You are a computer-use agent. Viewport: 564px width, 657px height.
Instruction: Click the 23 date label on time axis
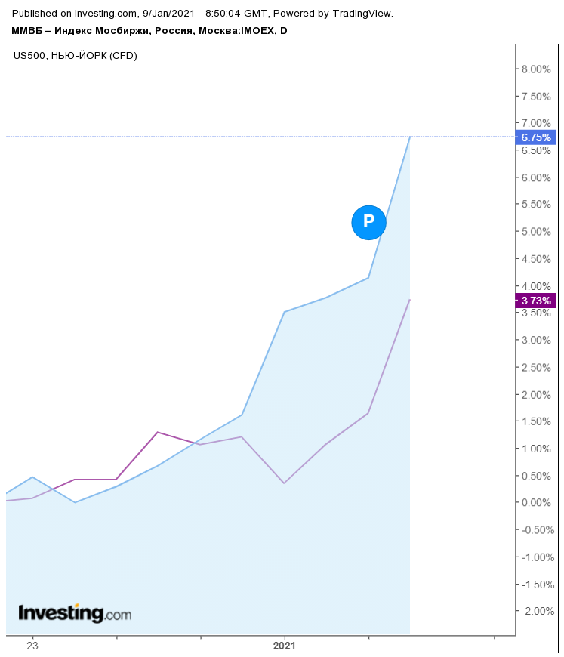pyautogui.click(x=32, y=646)
